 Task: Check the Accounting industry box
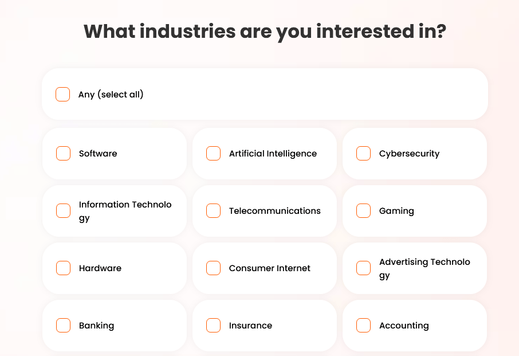click(x=363, y=325)
